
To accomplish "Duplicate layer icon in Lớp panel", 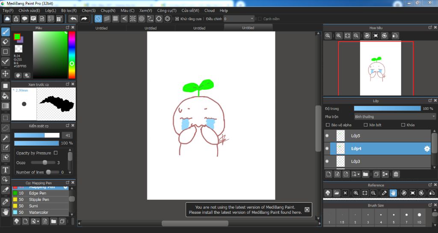I will (376, 174).
